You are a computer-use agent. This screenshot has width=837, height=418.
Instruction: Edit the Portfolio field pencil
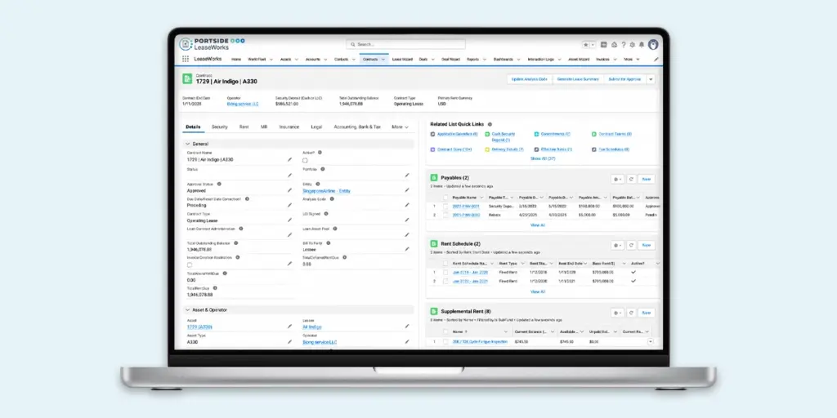[407, 175]
